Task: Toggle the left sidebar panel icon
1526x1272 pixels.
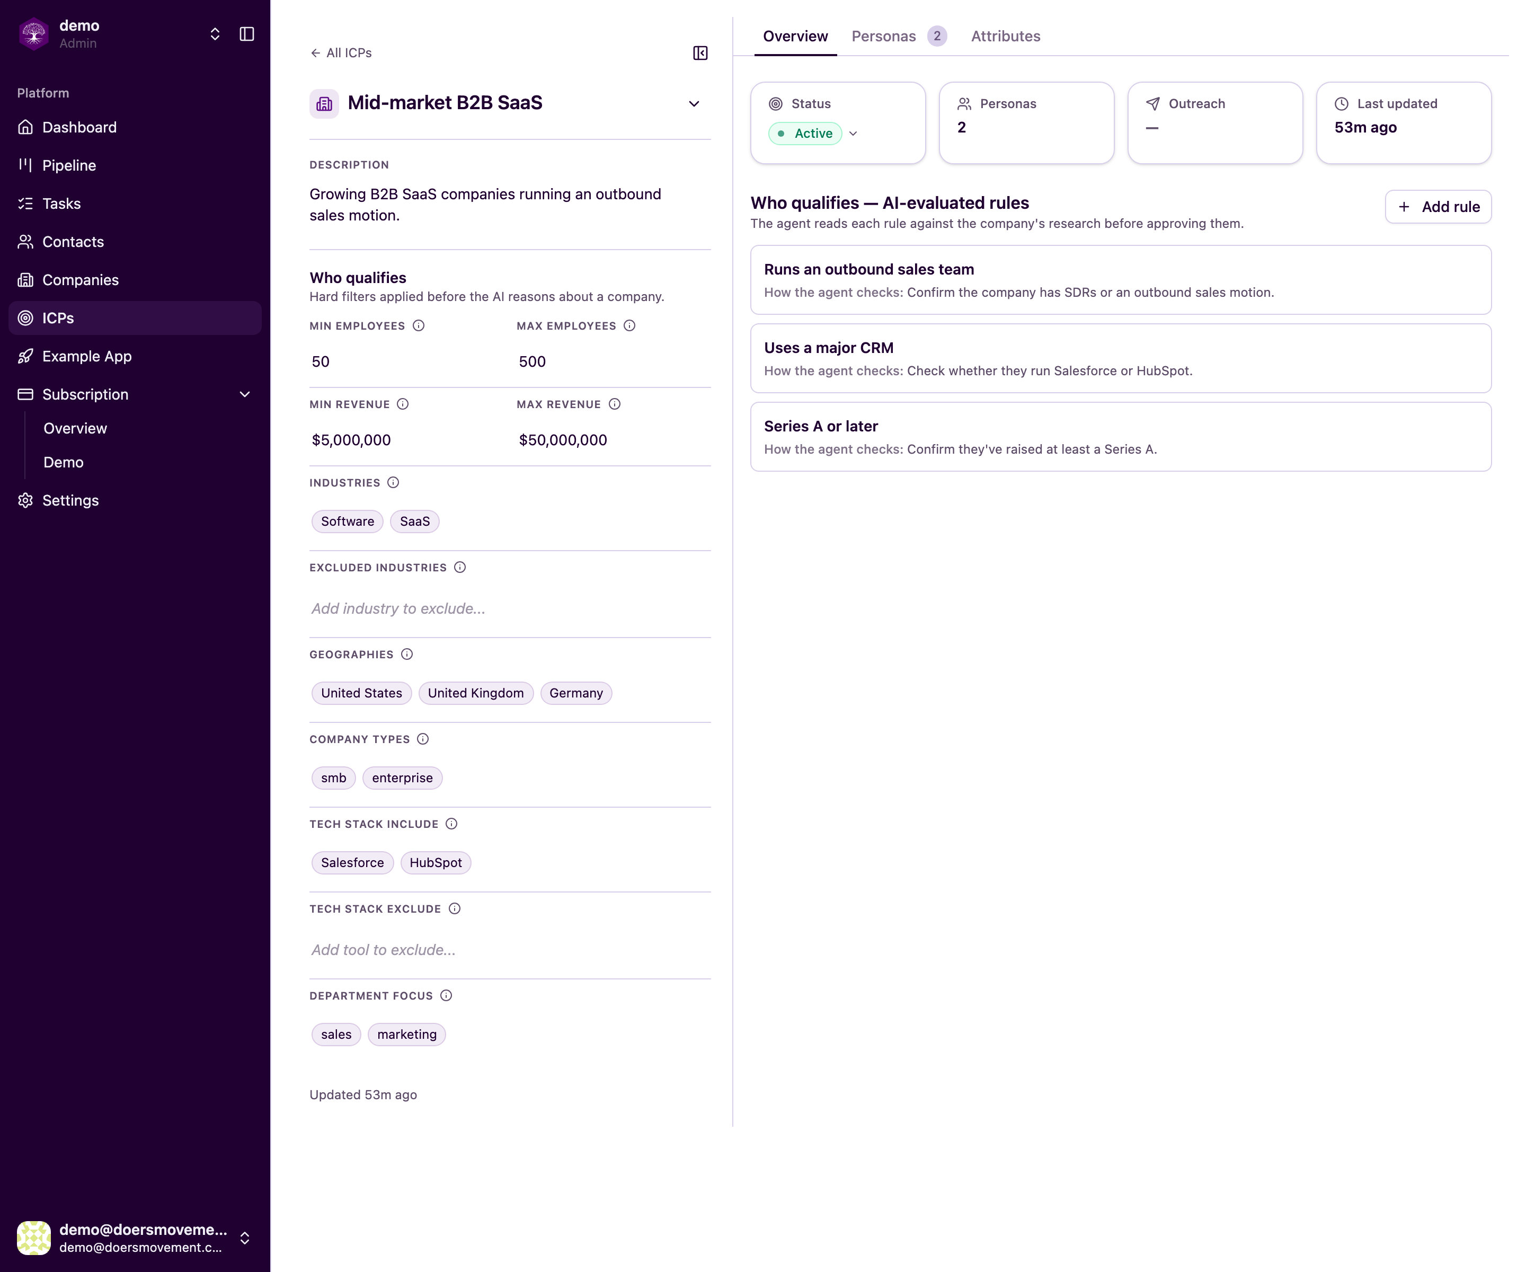Action: (246, 34)
